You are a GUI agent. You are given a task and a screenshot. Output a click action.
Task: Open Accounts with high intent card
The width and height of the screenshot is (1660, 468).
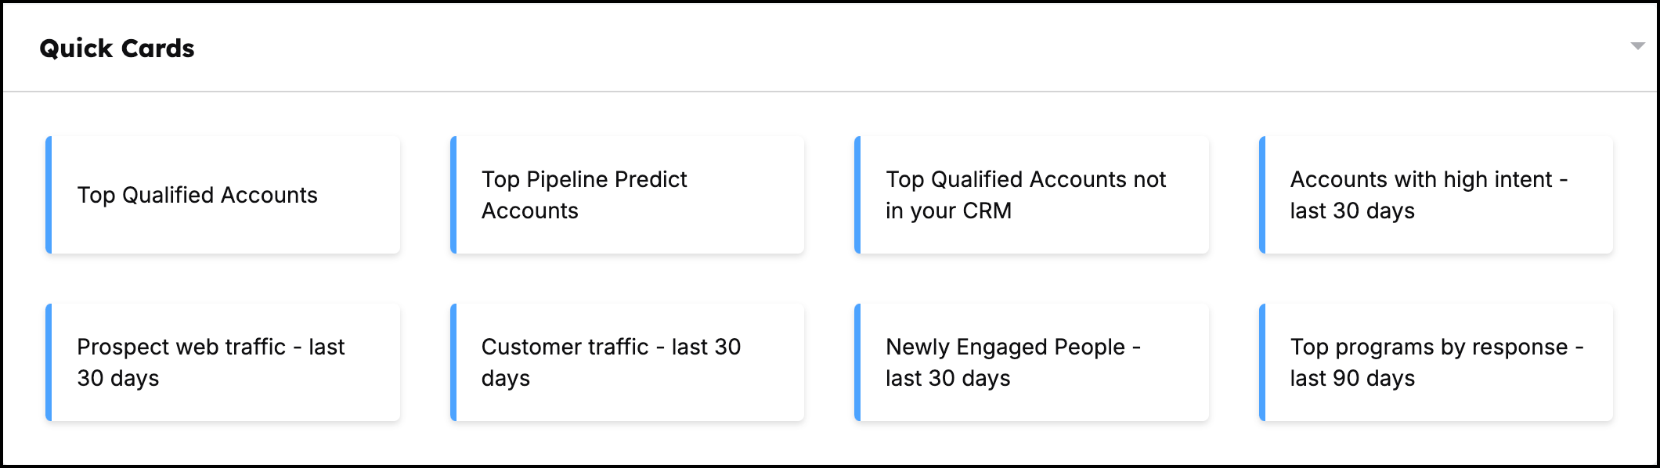click(x=1437, y=195)
